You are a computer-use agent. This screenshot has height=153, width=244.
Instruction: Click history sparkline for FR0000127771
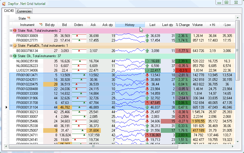click(x=130, y=40)
